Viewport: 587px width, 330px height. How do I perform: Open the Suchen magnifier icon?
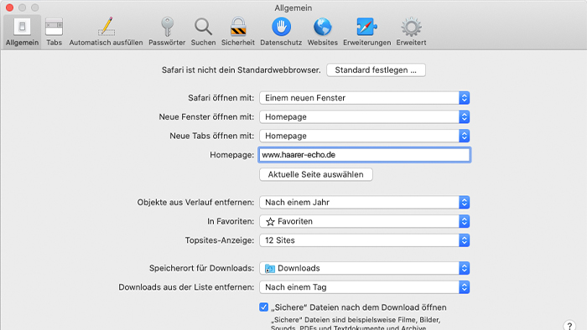point(203,27)
